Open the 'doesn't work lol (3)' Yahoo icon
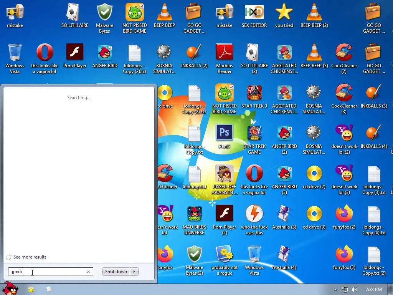This screenshot has width=393, height=295. click(344, 180)
